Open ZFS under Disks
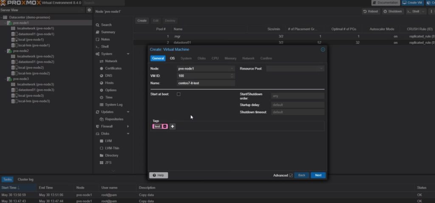The image size is (435, 203). [x=108, y=163]
